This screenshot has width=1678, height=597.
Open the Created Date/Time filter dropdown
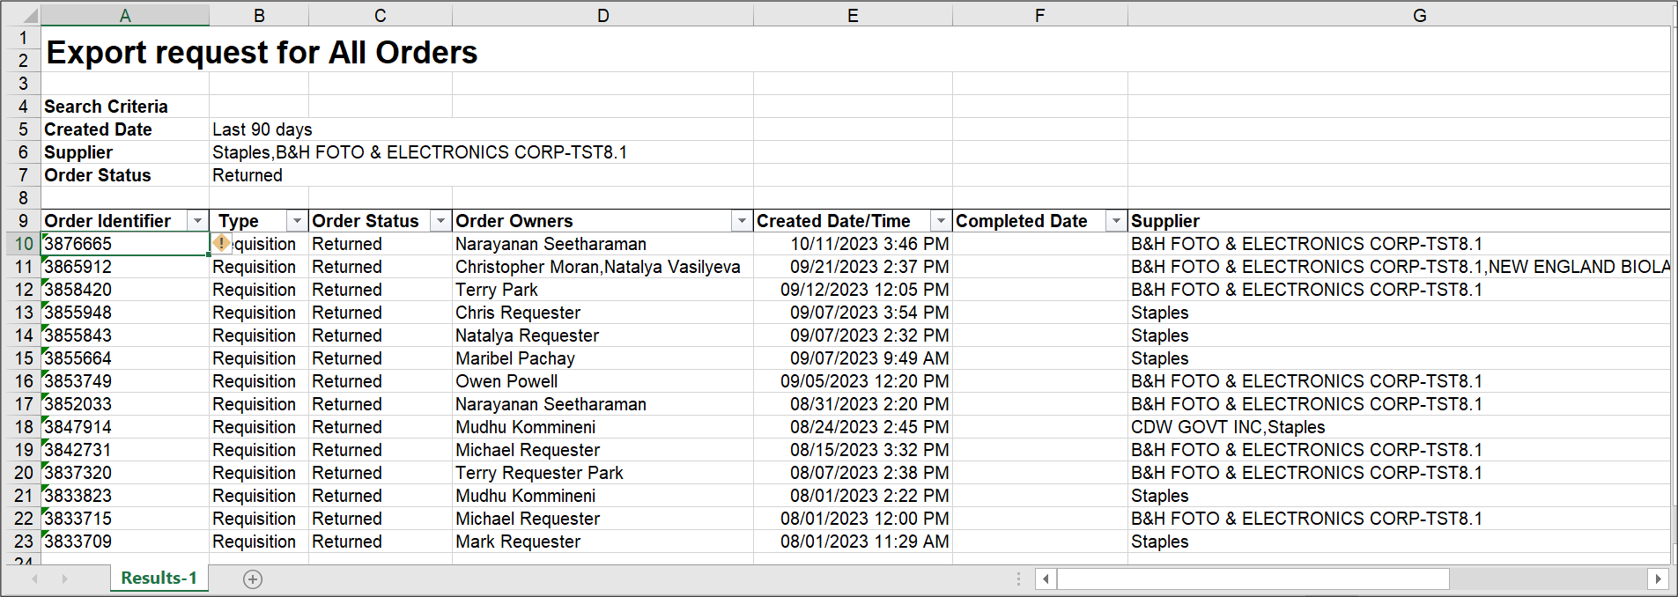942,221
